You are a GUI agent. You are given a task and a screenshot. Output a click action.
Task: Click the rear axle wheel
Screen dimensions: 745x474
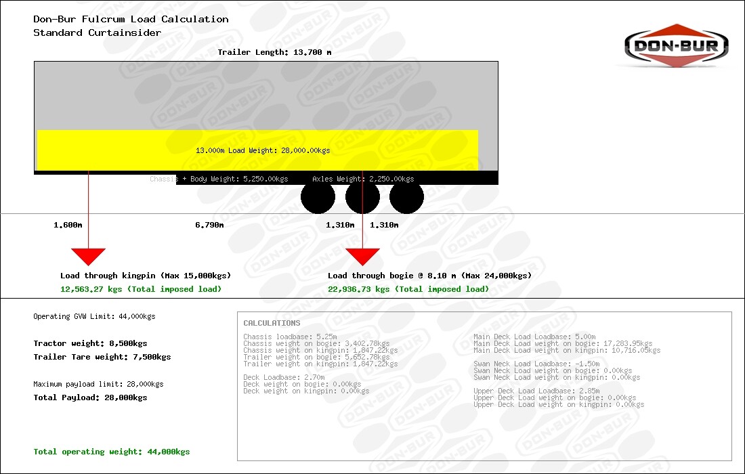click(x=407, y=196)
